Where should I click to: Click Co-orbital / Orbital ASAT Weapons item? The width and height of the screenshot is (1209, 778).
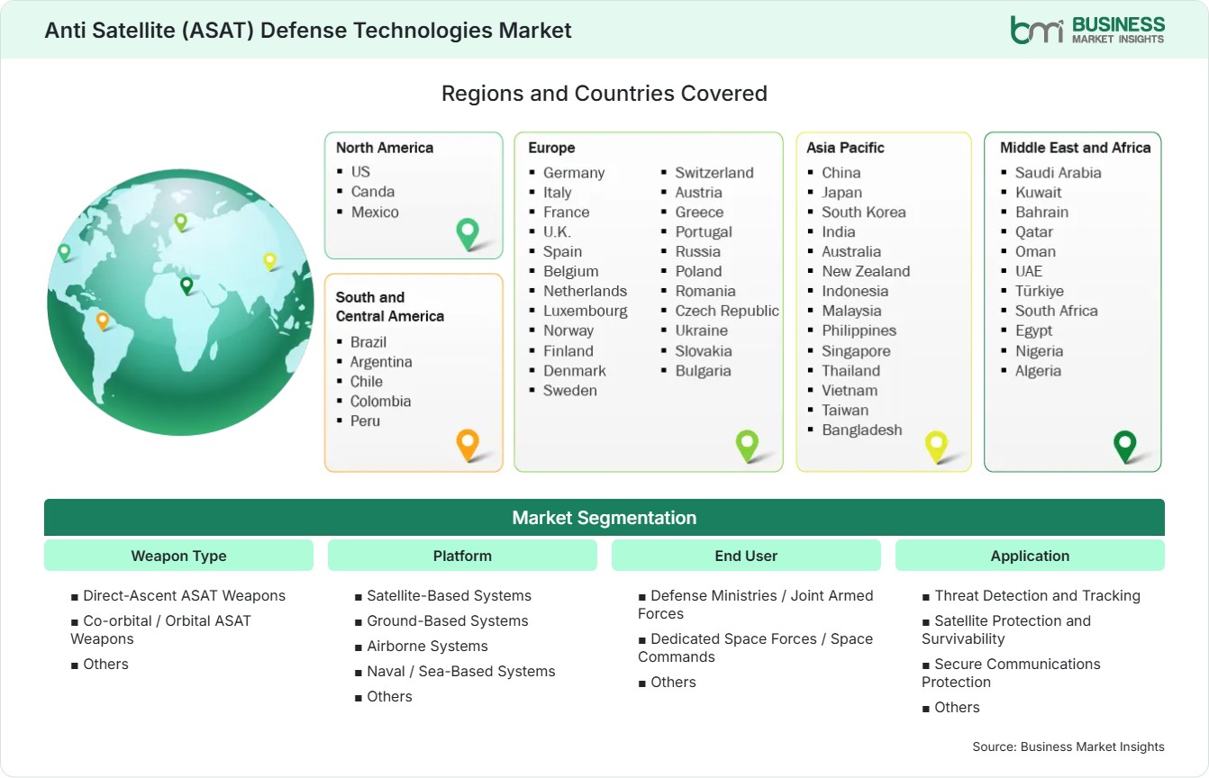pos(160,629)
